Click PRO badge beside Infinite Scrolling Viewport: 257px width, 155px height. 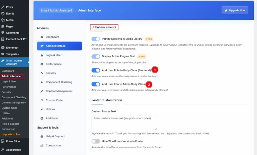click(149, 39)
